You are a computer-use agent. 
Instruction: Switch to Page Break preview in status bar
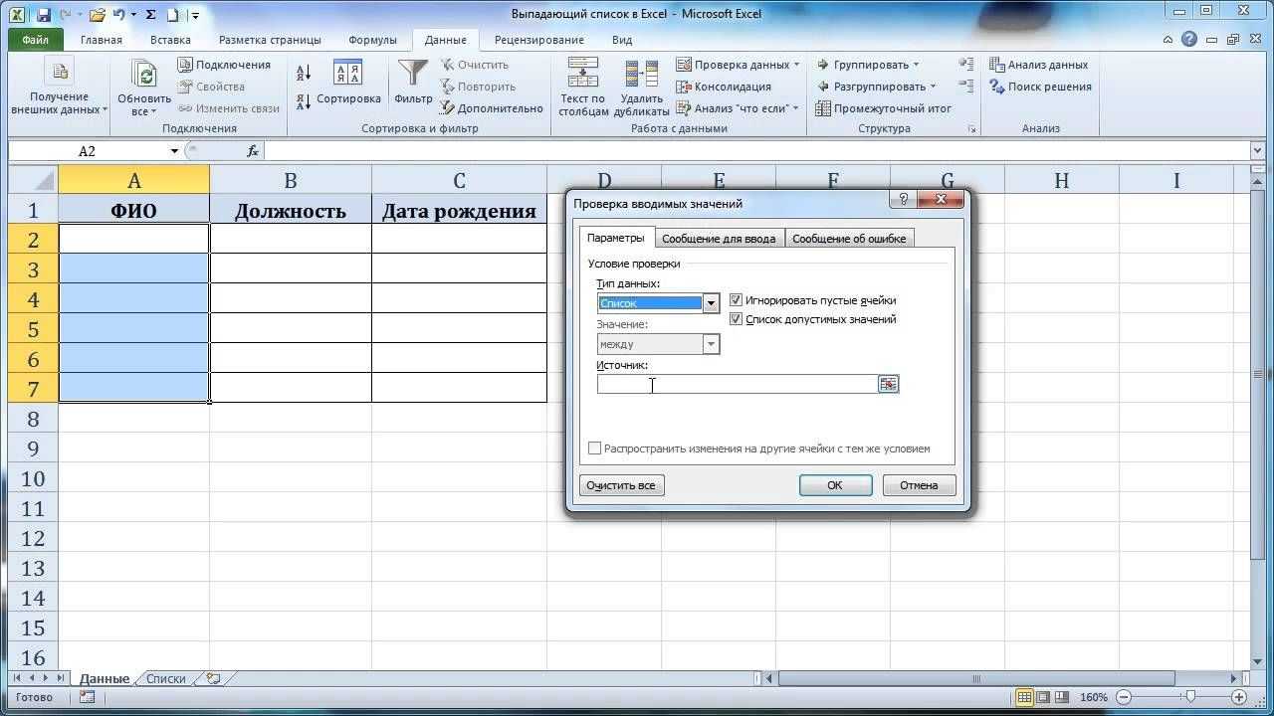[1064, 697]
